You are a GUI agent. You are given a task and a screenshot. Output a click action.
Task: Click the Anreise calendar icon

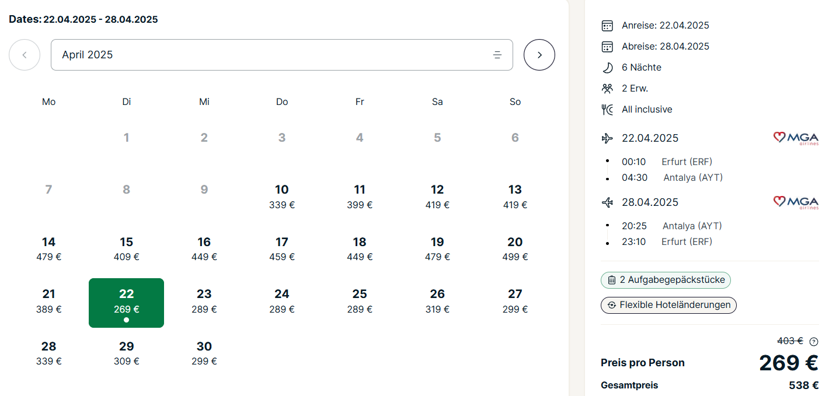click(607, 26)
